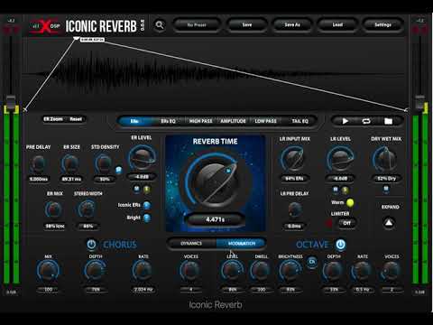The height and width of the screenshot is (325, 433).
Task: Click the Pre Delay knob
Action: click(39, 164)
